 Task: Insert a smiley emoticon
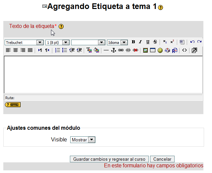[x=160, y=50]
